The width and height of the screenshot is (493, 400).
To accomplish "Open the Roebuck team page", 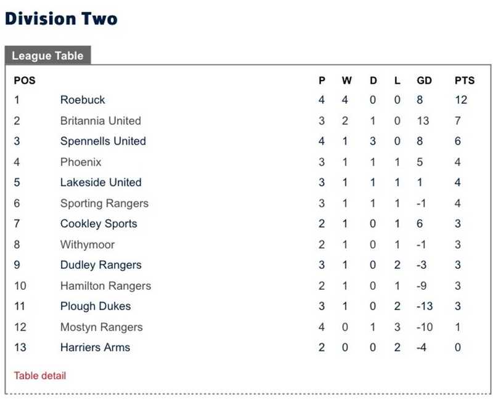I will [x=83, y=100].
